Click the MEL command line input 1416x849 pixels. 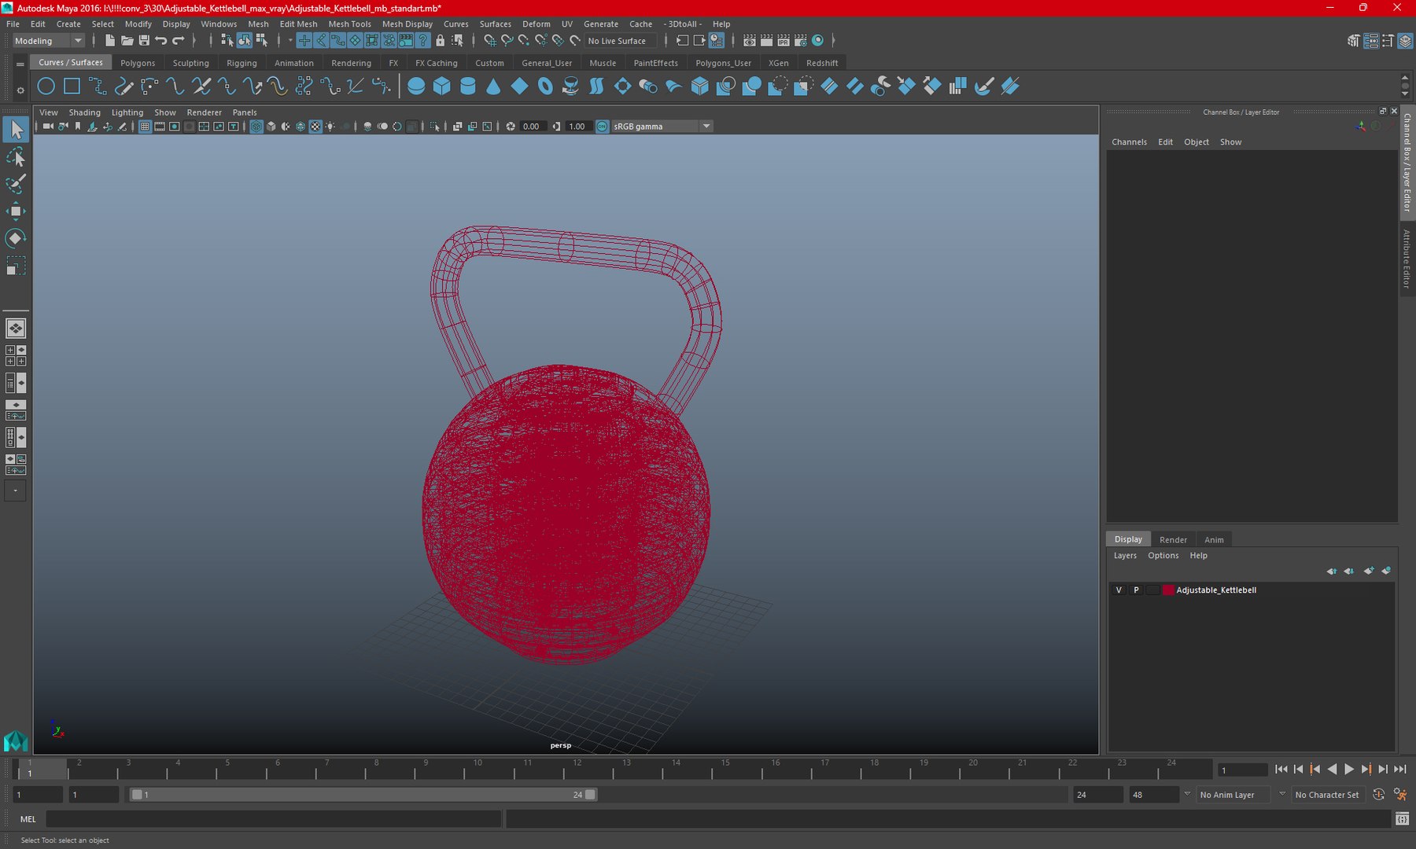pyautogui.click(x=273, y=819)
